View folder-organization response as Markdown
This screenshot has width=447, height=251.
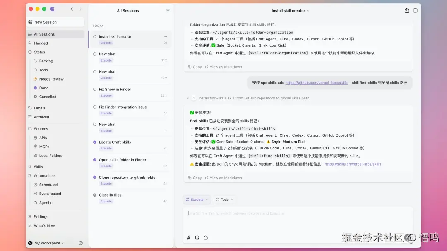pos(223,67)
